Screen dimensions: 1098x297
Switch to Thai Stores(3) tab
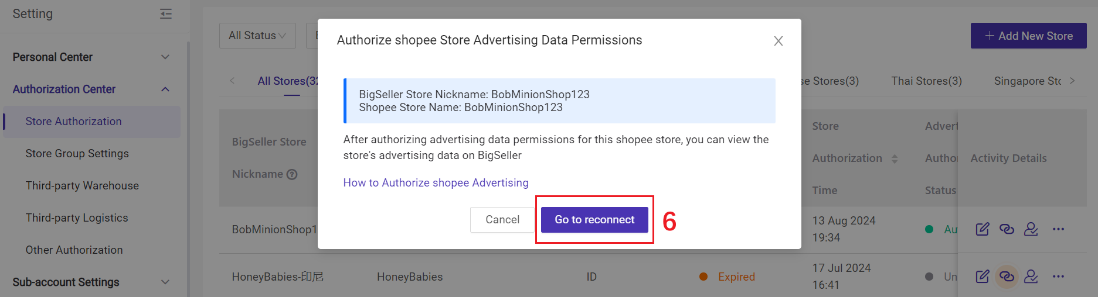click(x=926, y=81)
